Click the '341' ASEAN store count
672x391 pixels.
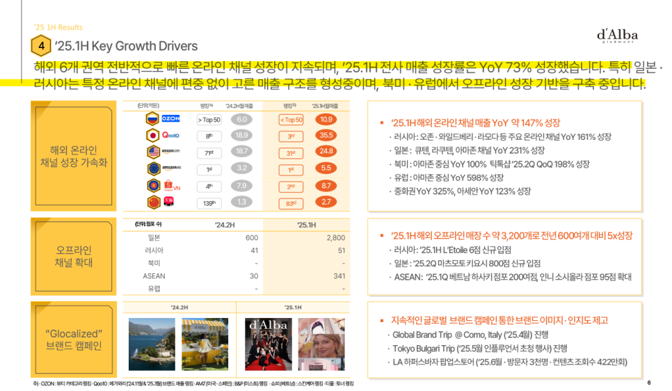pos(339,276)
